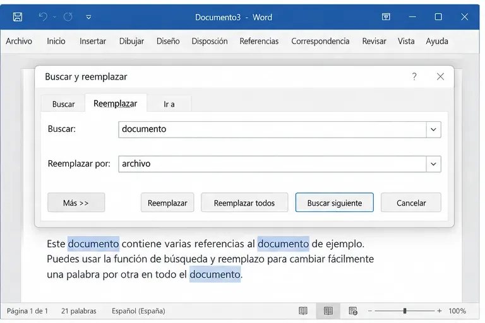Click the Buscar siguiente button
Viewport: 485px width, 323px height.
[x=334, y=203]
